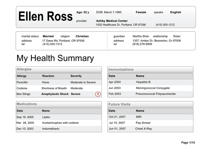Select the Hepatitis B immunization

(x=143, y=82)
